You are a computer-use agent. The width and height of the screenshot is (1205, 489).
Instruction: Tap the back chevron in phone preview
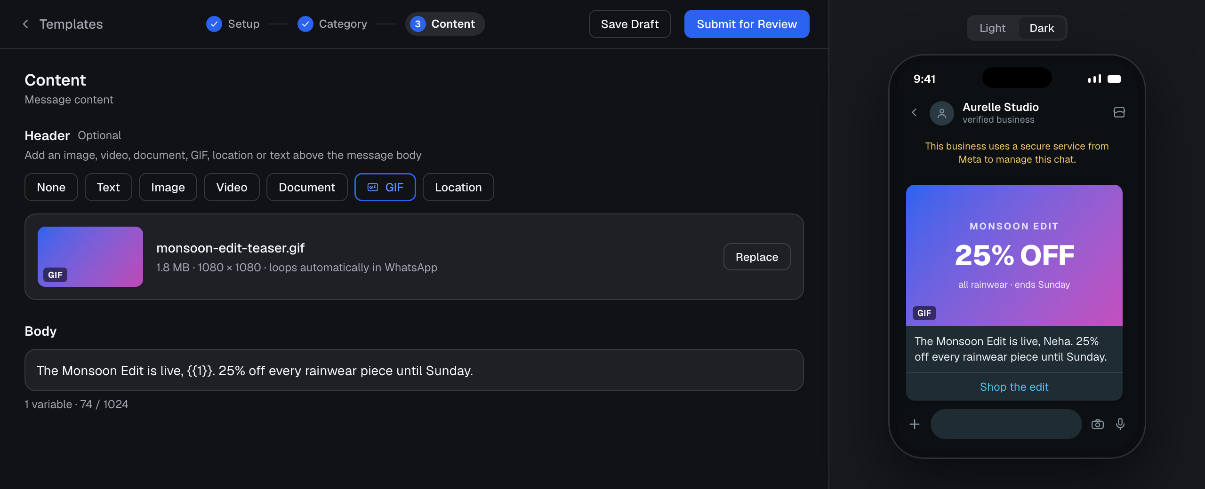(914, 112)
